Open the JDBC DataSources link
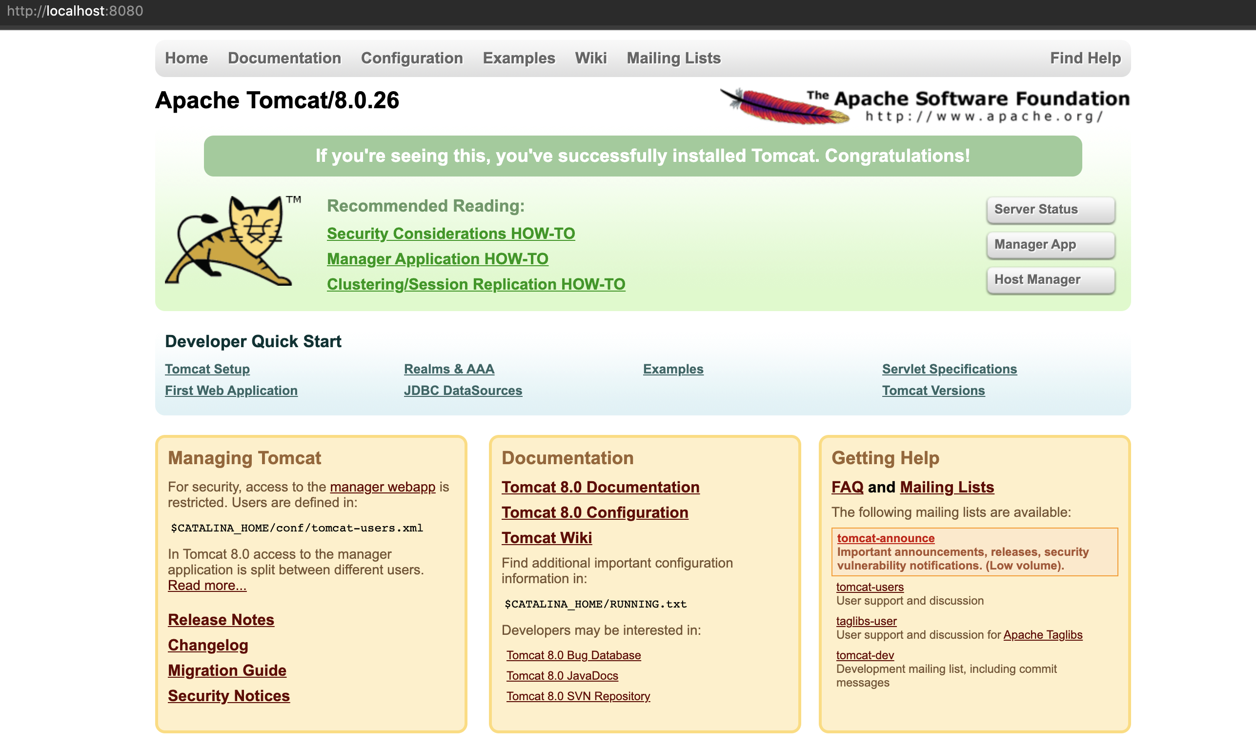 tap(462, 391)
